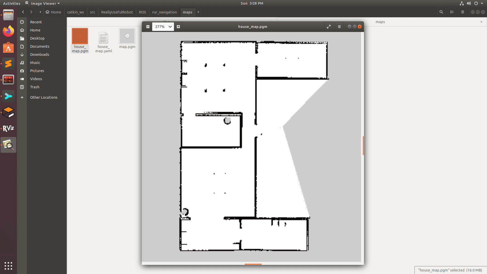Open the clock calendar Sun 3:28 PM

[252, 3]
